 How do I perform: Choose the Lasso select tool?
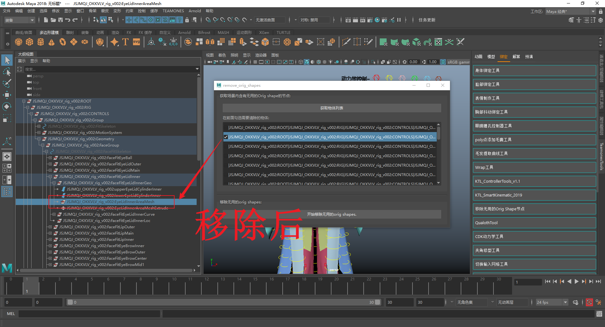(x=7, y=72)
